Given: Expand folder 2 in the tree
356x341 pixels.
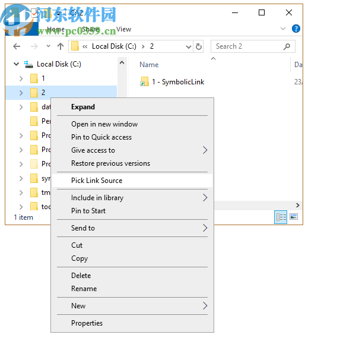Looking at the screenshot, I should (21, 93).
